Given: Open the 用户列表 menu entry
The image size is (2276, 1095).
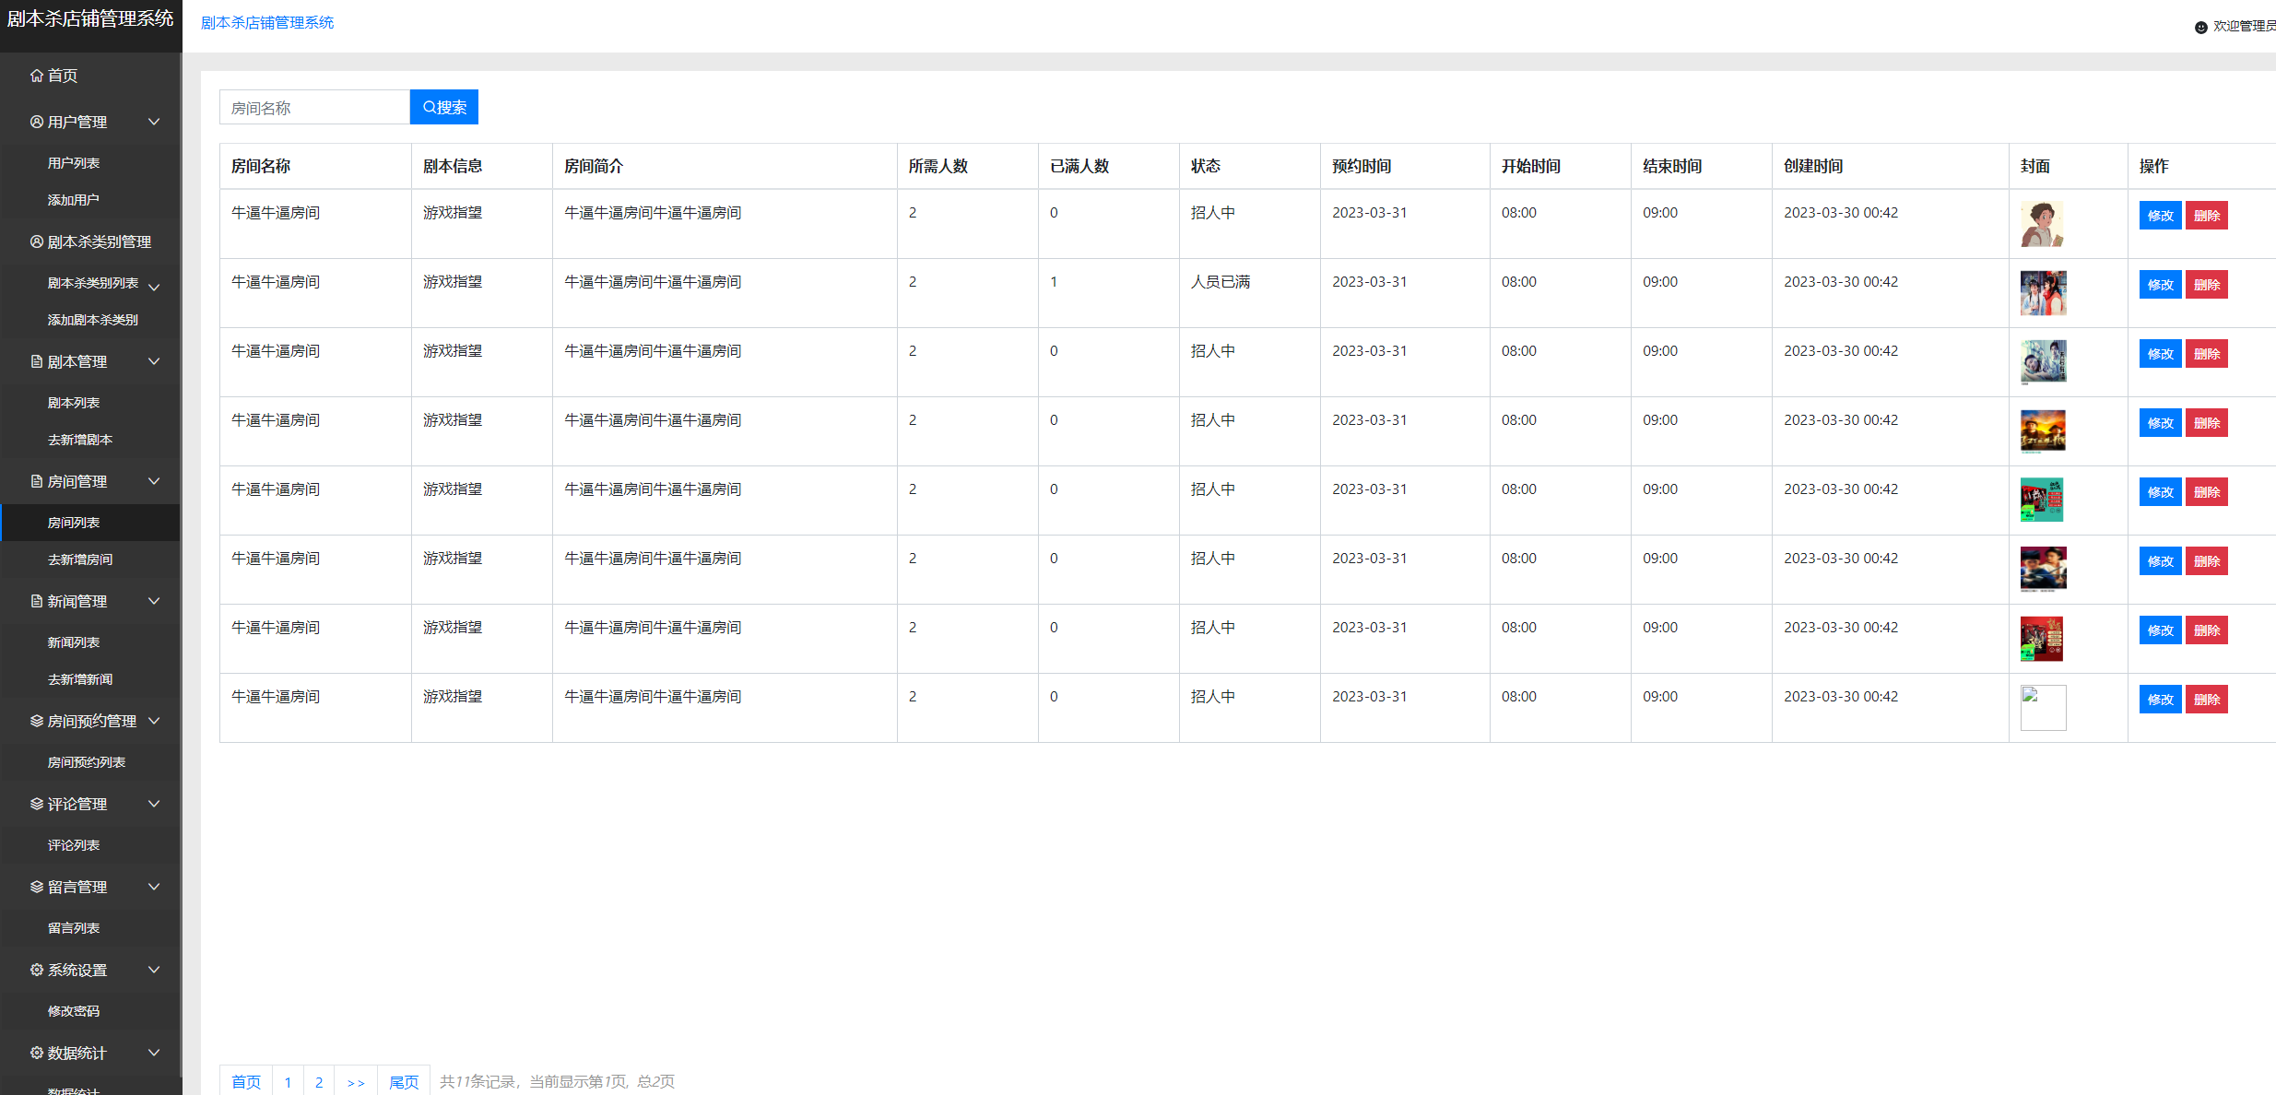Looking at the screenshot, I should 74,163.
